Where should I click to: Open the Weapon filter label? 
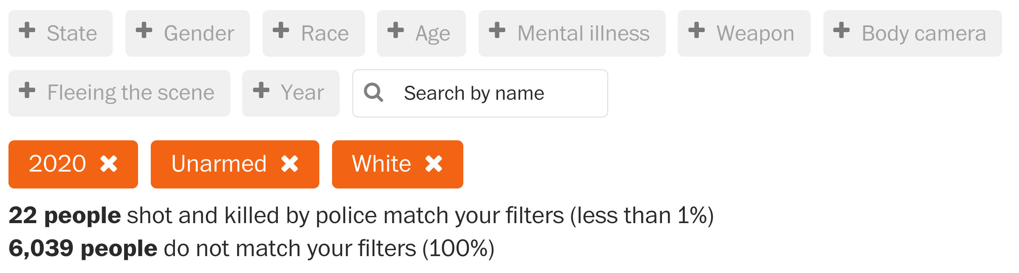(755, 33)
